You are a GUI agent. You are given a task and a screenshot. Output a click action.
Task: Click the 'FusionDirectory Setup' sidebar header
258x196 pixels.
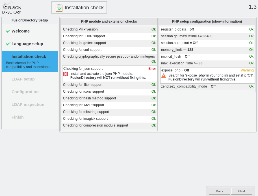(30, 20)
